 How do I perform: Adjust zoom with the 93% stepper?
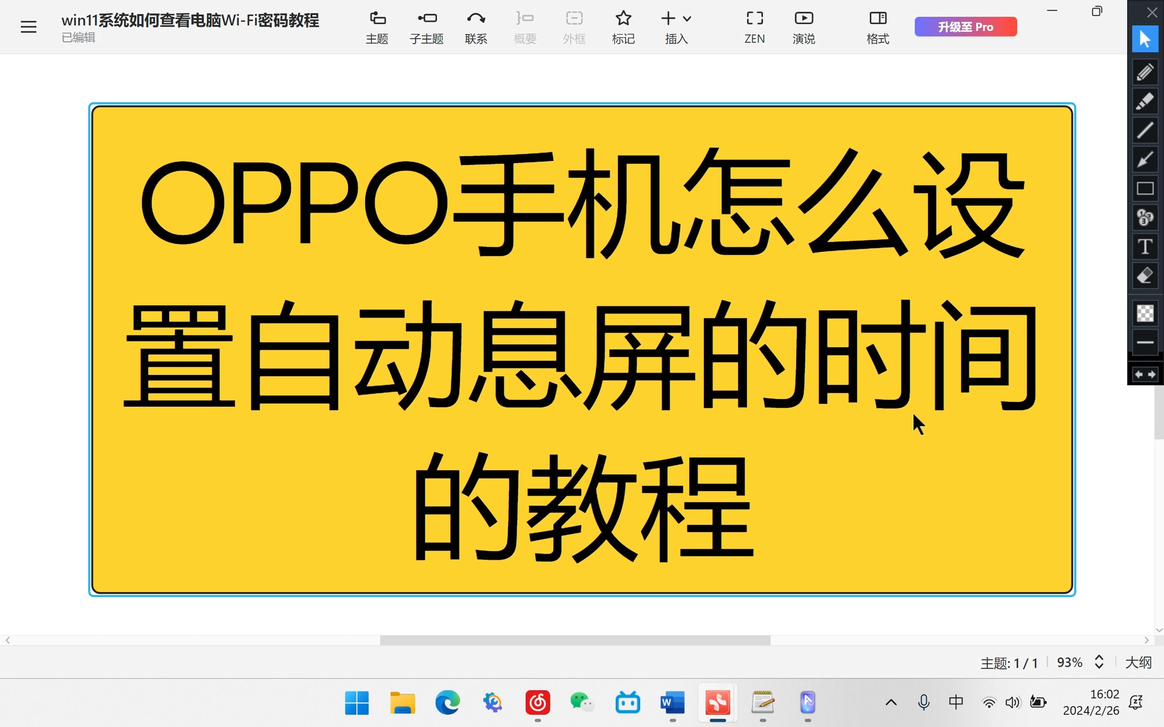(x=1099, y=662)
